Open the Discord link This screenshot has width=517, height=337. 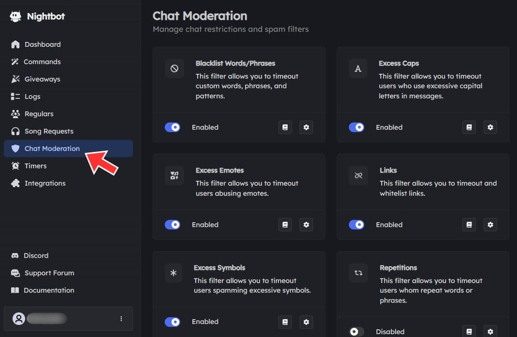point(36,256)
